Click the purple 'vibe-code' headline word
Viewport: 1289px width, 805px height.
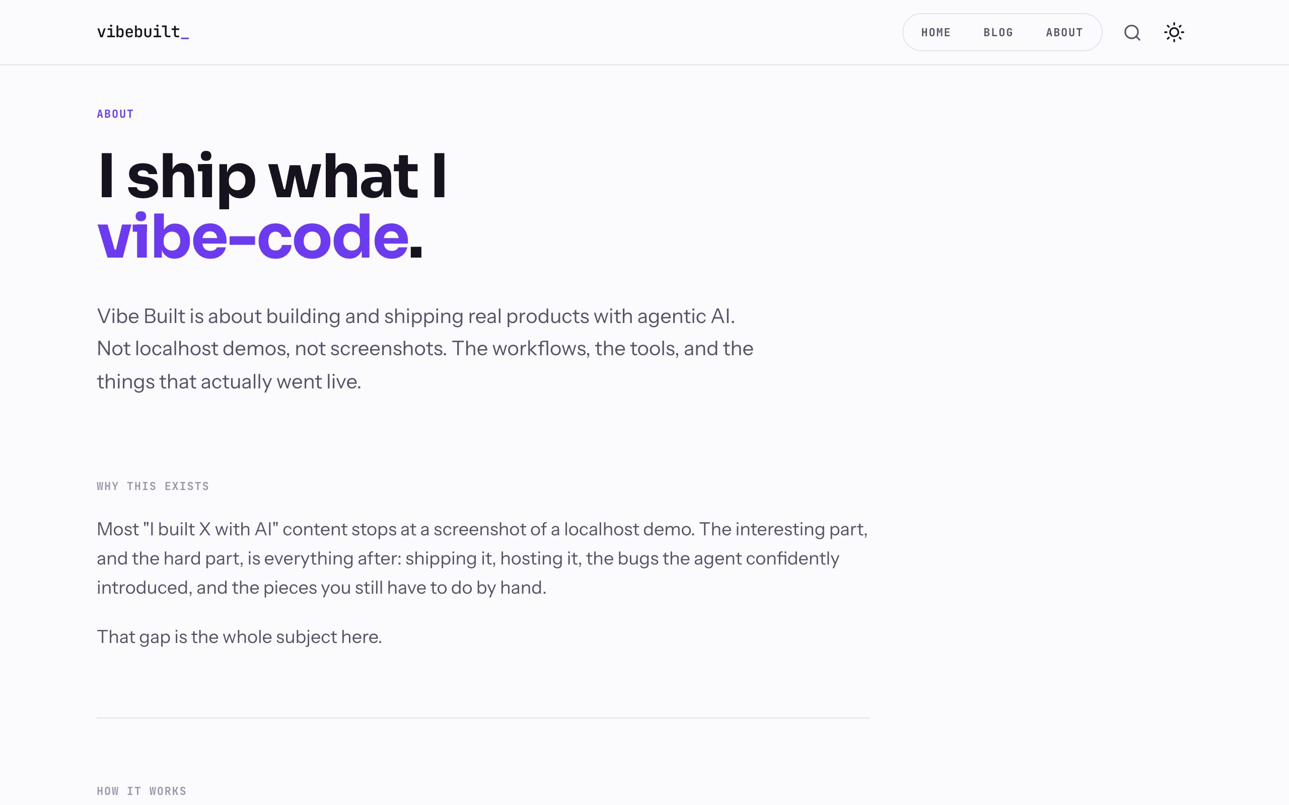[252, 236]
